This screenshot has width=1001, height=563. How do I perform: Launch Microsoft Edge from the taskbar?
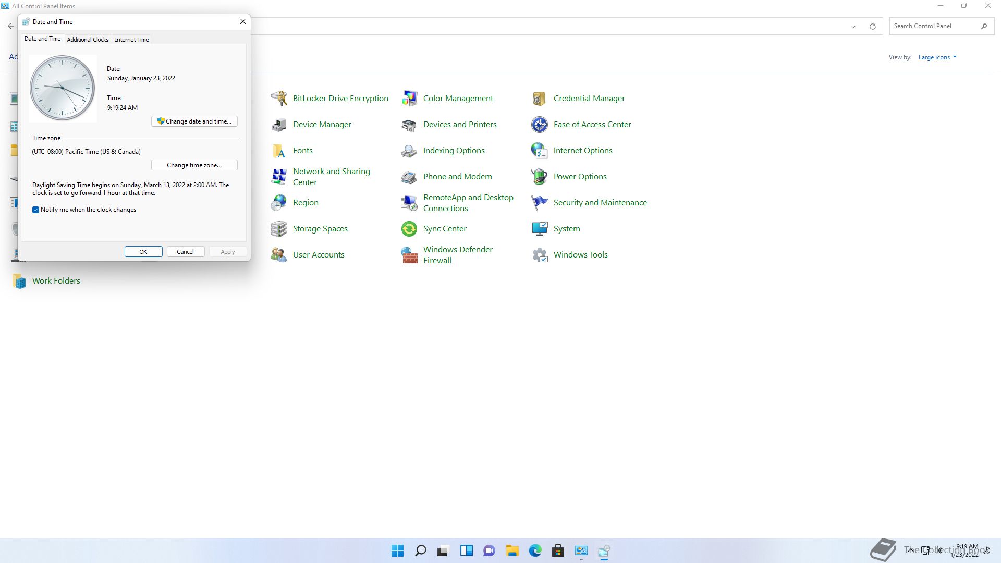pos(535,550)
